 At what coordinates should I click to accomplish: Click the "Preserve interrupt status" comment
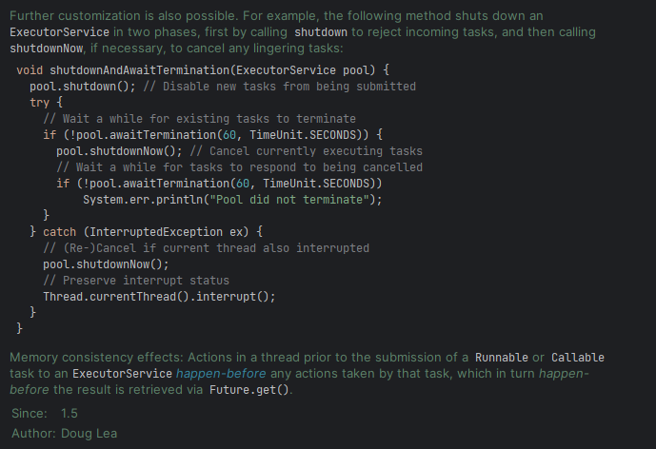tap(136, 280)
